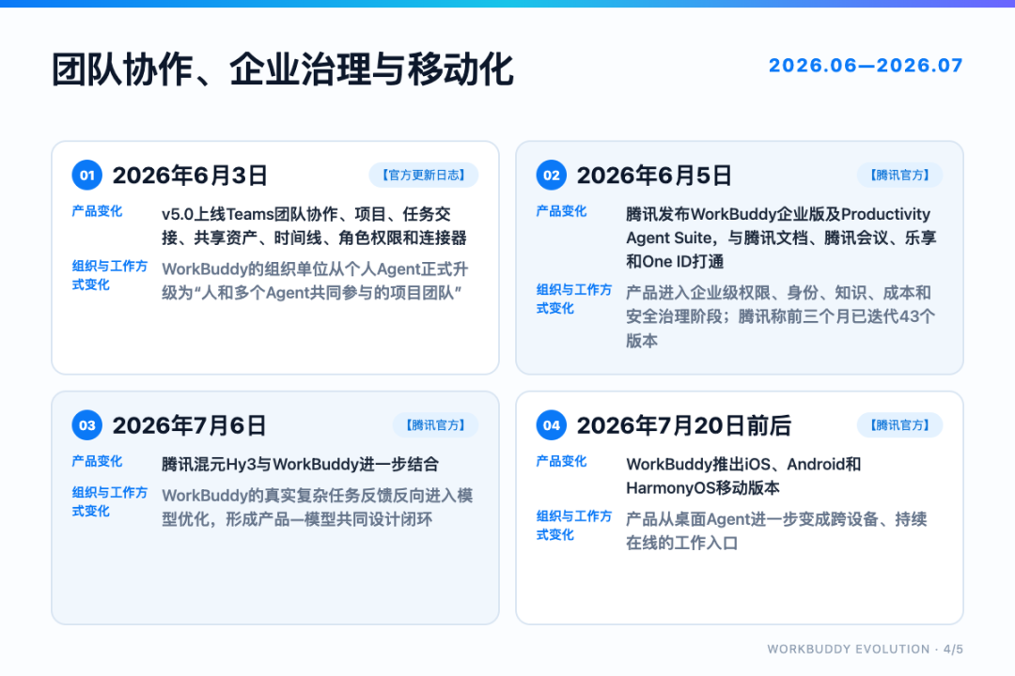Screen dimensions: 1015x676
Task: Click the text v5.0上线Teams团队协作
Action: tap(250, 214)
